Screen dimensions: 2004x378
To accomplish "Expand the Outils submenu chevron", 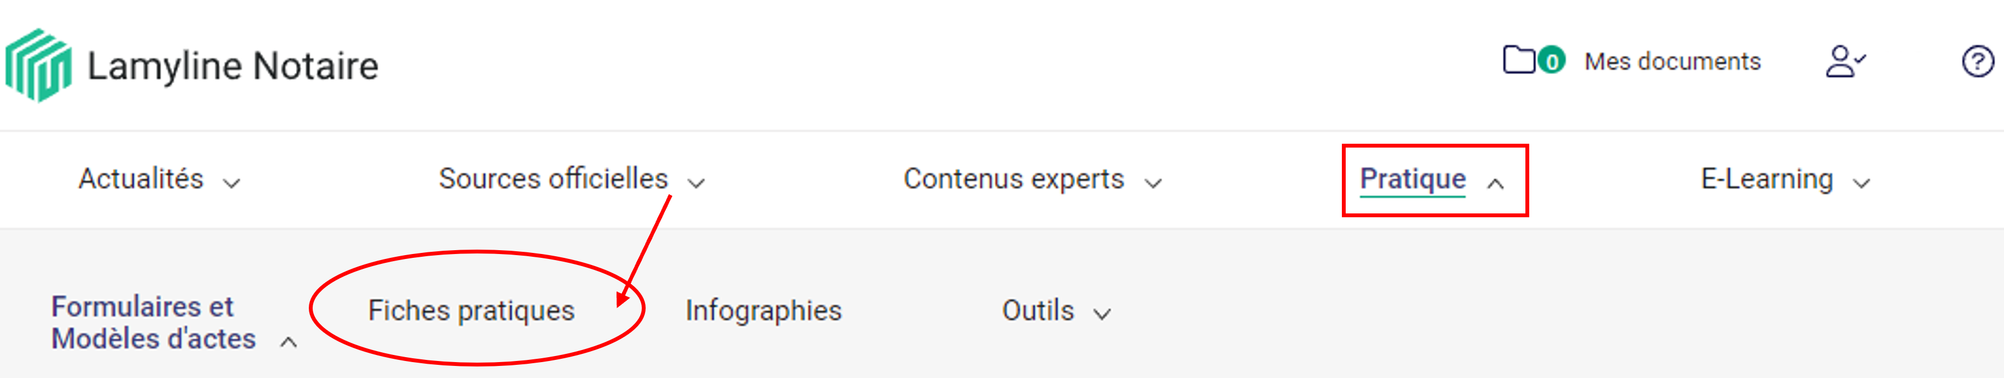I will (x=1102, y=314).
